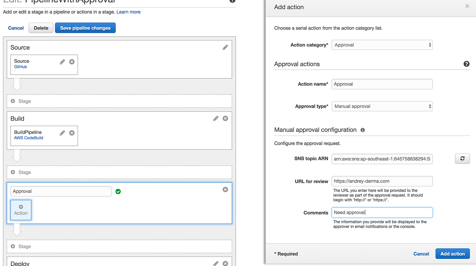The height and width of the screenshot is (266, 476).
Task: Edit the Deploy stage with pencil icon
Action: 216,263
